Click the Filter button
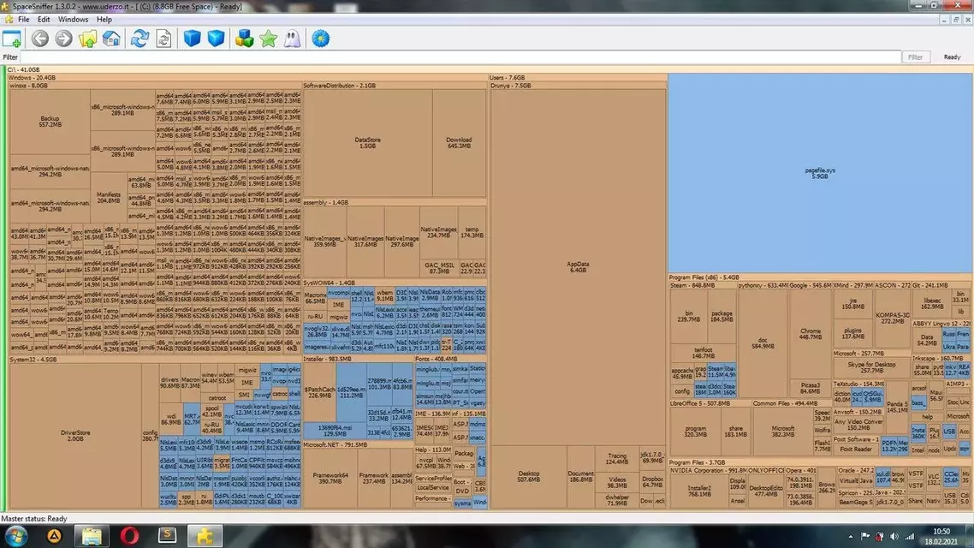 916,57
